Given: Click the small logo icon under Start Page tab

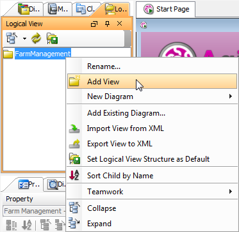Looking at the screenshot, I should (144, 26).
